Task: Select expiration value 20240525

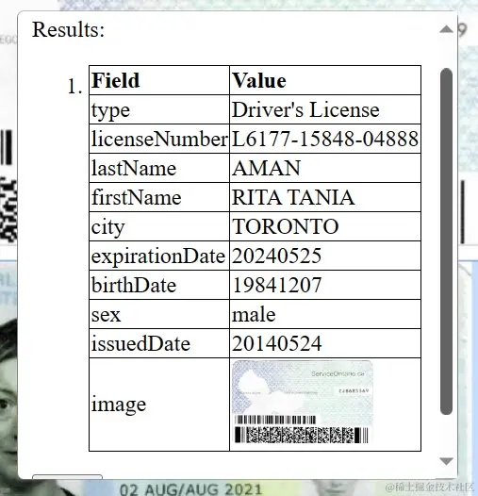Action: click(x=277, y=256)
